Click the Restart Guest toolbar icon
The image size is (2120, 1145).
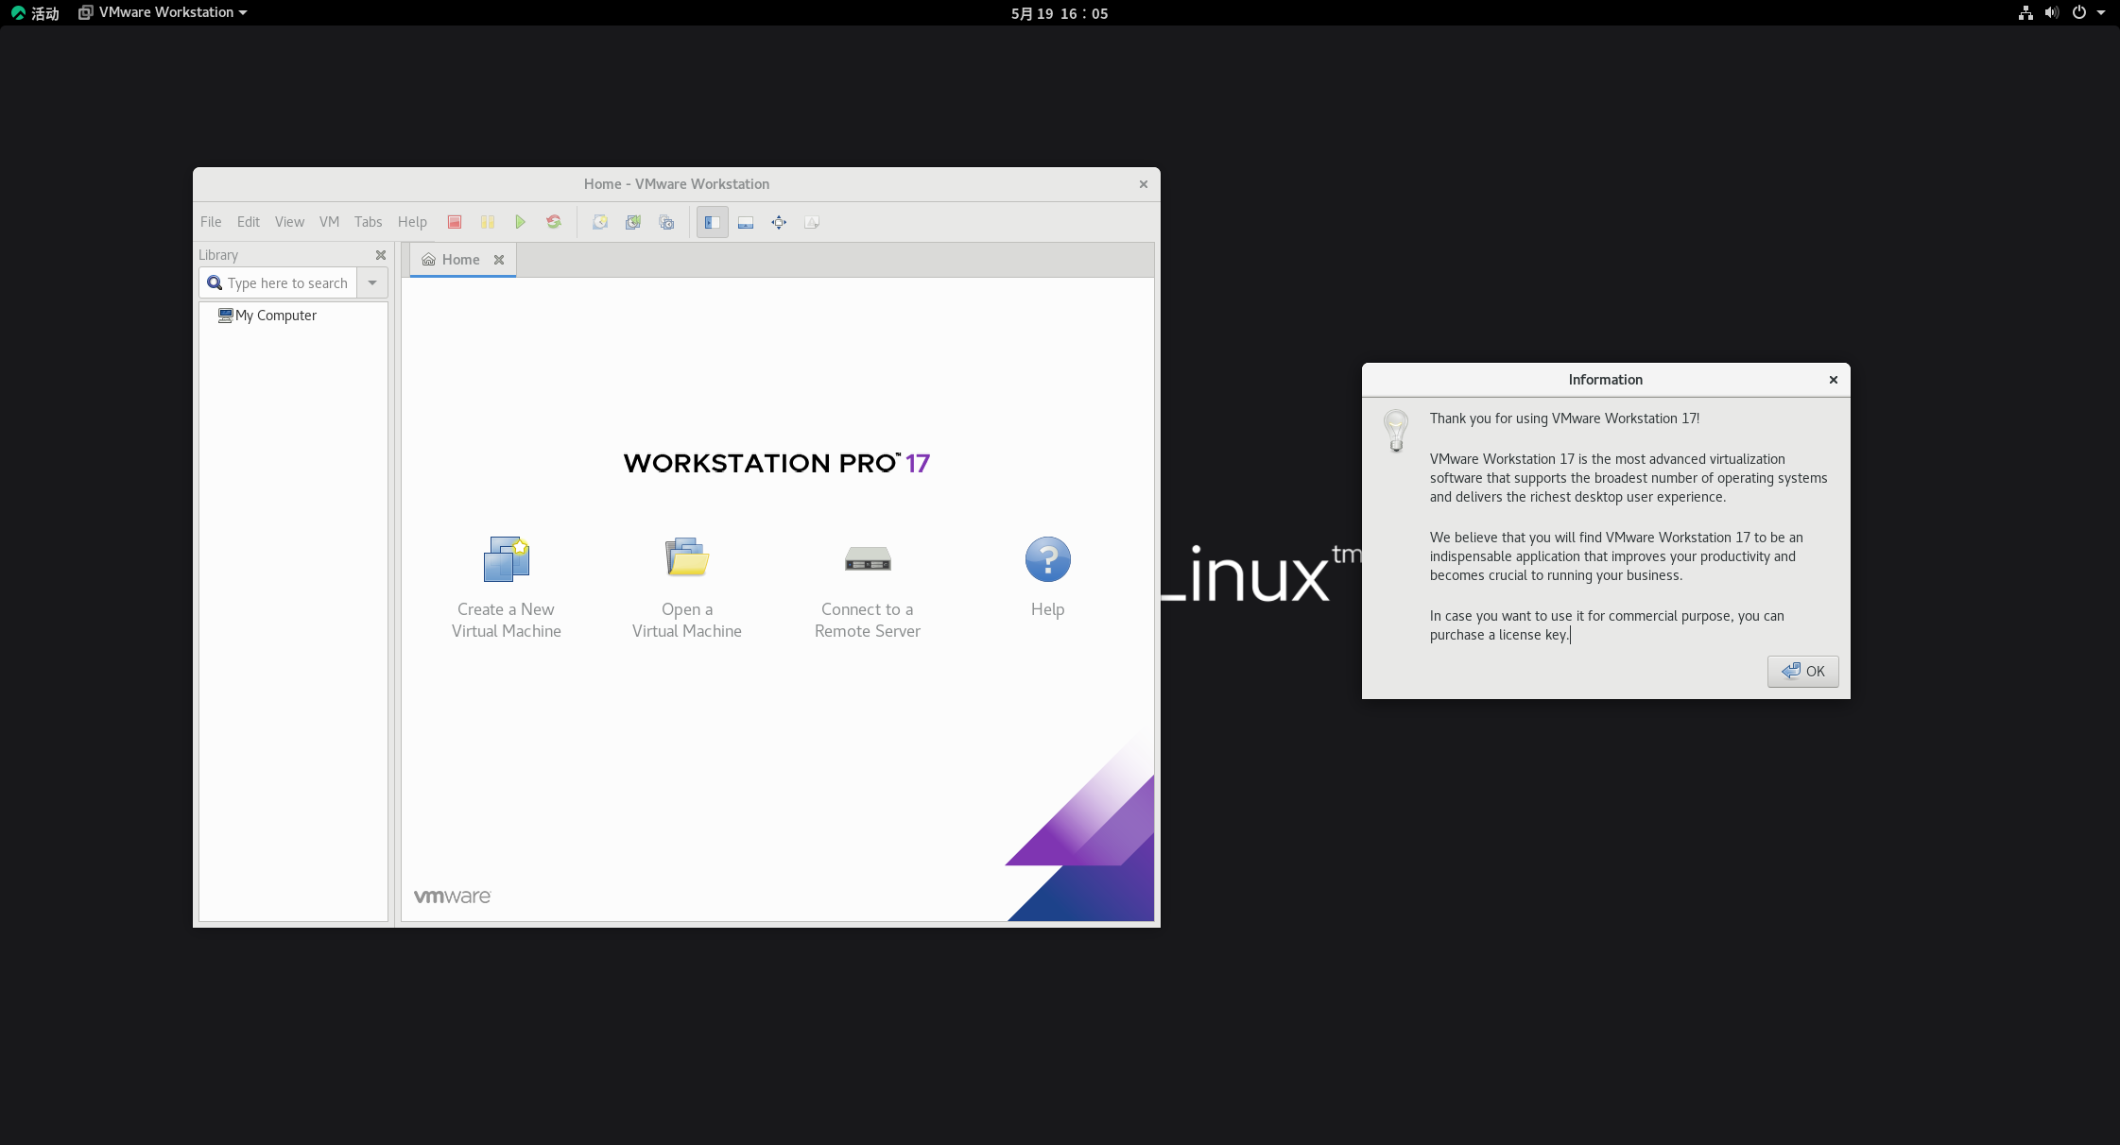(554, 222)
